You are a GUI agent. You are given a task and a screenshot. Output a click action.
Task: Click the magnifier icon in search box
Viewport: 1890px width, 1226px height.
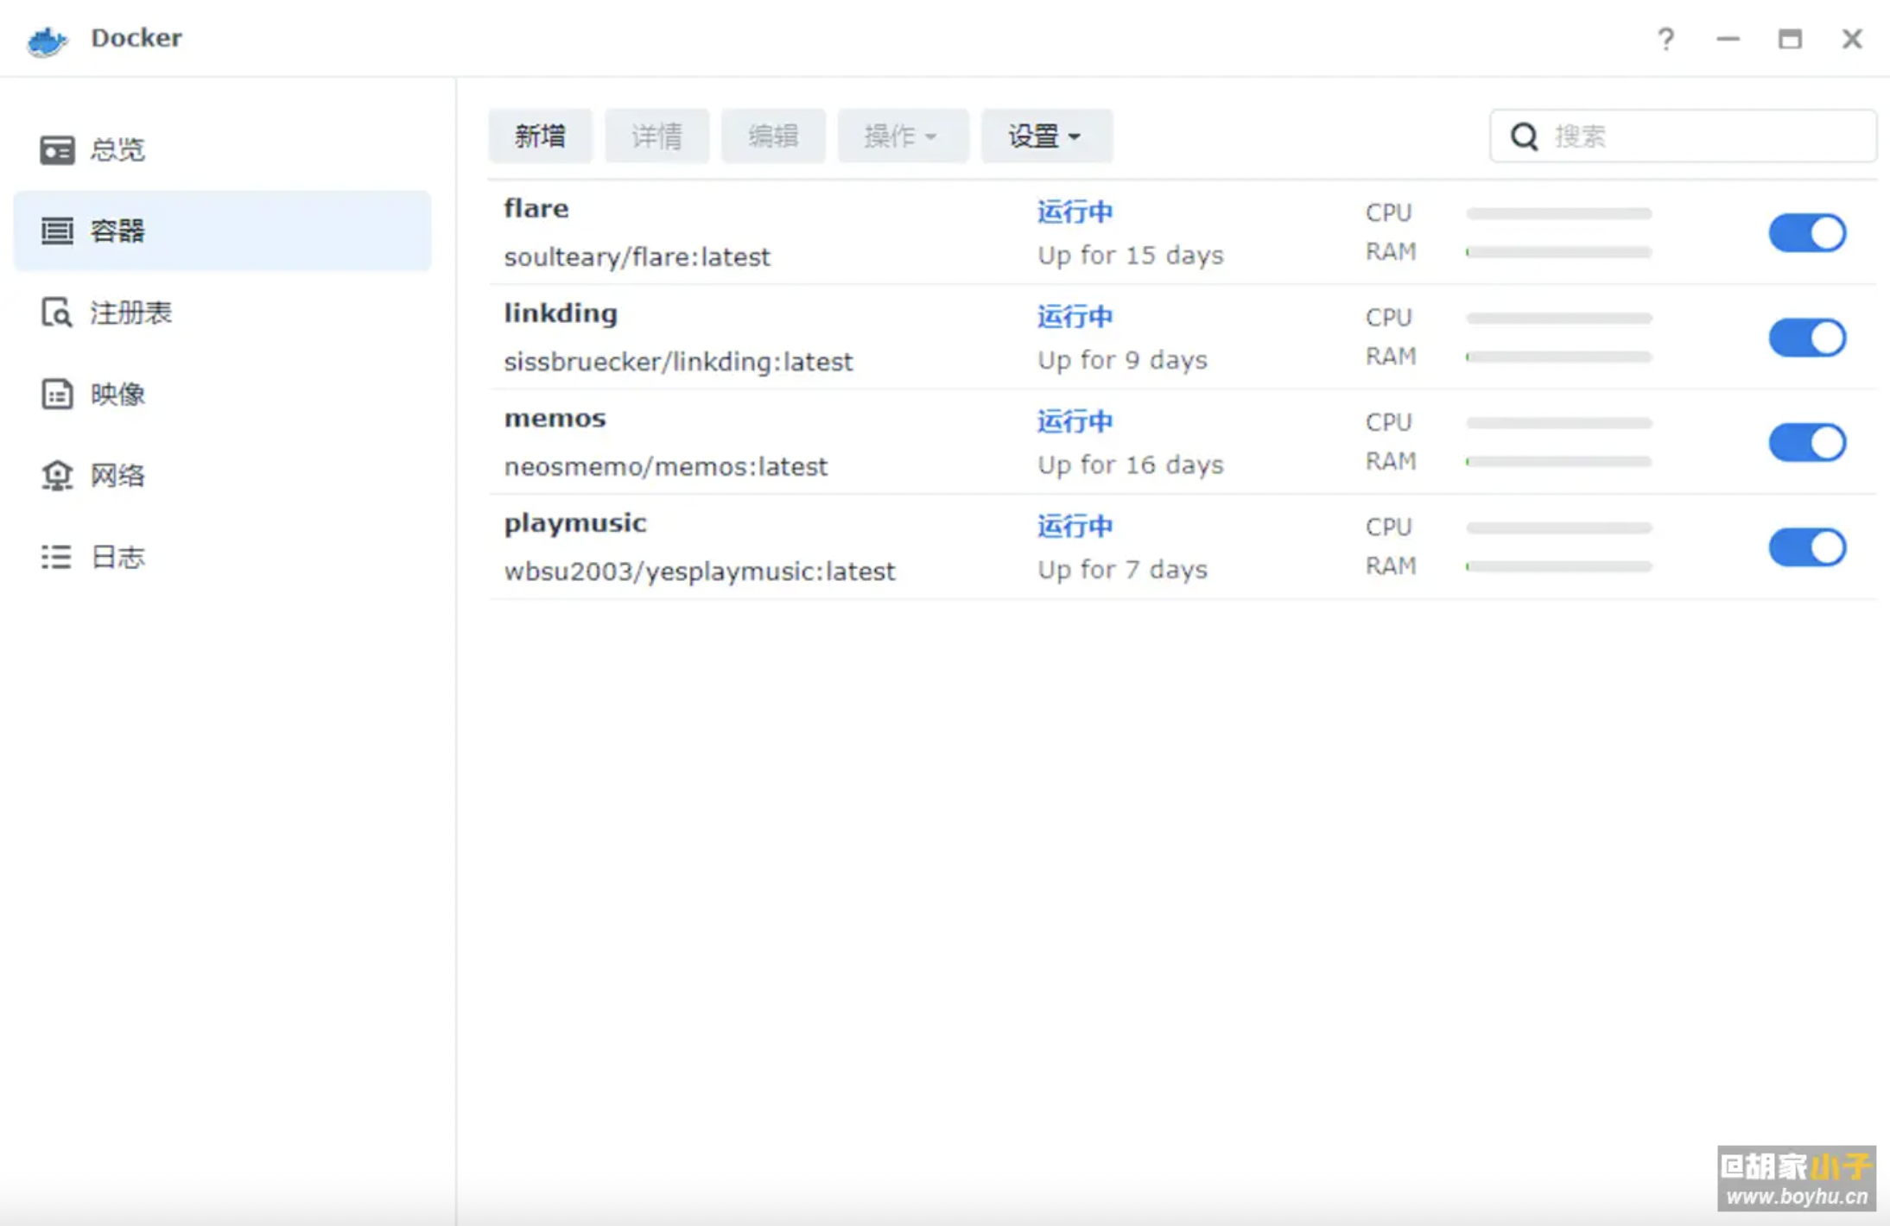[1524, 136]
